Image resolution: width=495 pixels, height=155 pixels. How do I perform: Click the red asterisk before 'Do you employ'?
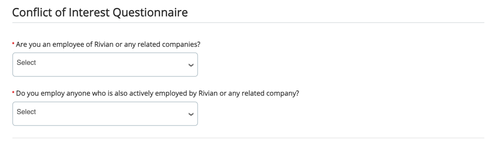[14, 93]
